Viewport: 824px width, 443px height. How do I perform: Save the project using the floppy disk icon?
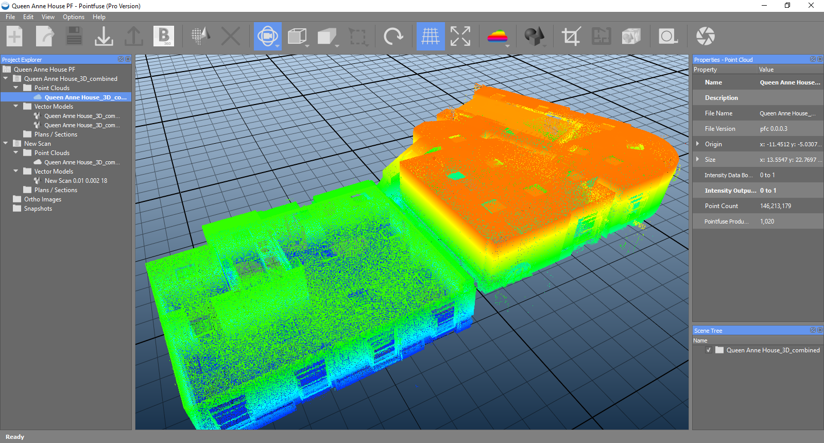(x=74, y=36)
